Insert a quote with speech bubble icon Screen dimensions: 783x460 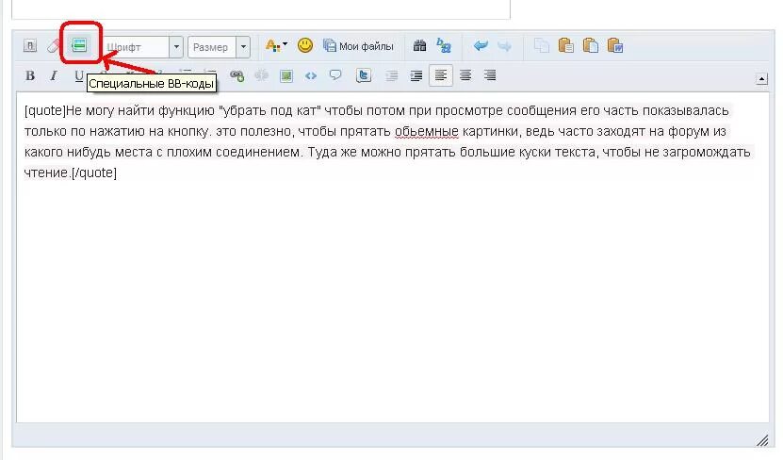(x=335, y=75)
